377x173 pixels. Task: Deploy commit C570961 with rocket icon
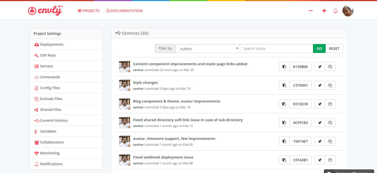click(320, 85)
